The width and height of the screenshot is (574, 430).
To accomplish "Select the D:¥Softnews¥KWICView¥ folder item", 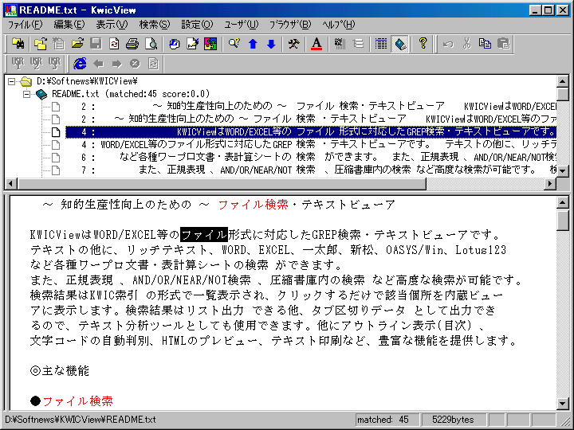I will (x=87, y=81).
